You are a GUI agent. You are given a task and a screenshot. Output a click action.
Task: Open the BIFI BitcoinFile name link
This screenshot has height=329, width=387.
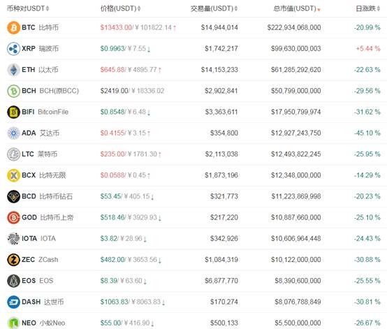pos(45,112)
